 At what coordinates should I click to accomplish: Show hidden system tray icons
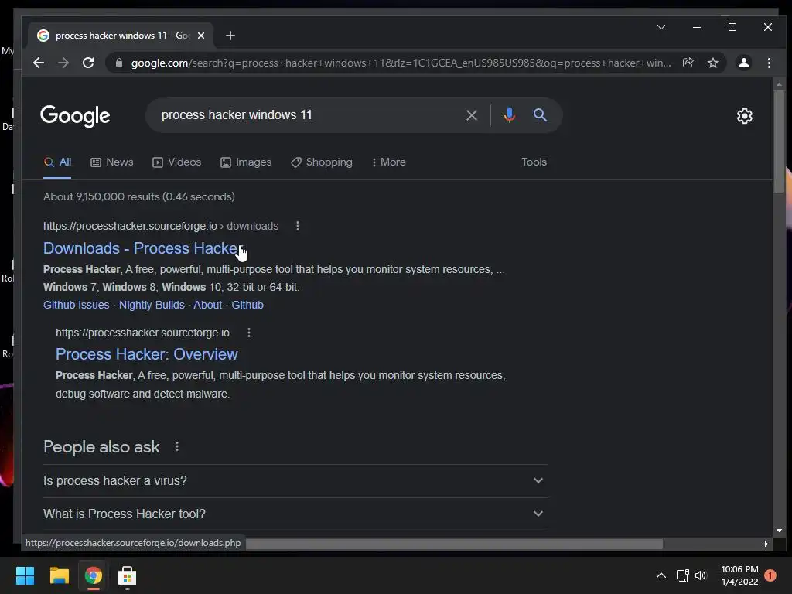(x=661, y=575)
